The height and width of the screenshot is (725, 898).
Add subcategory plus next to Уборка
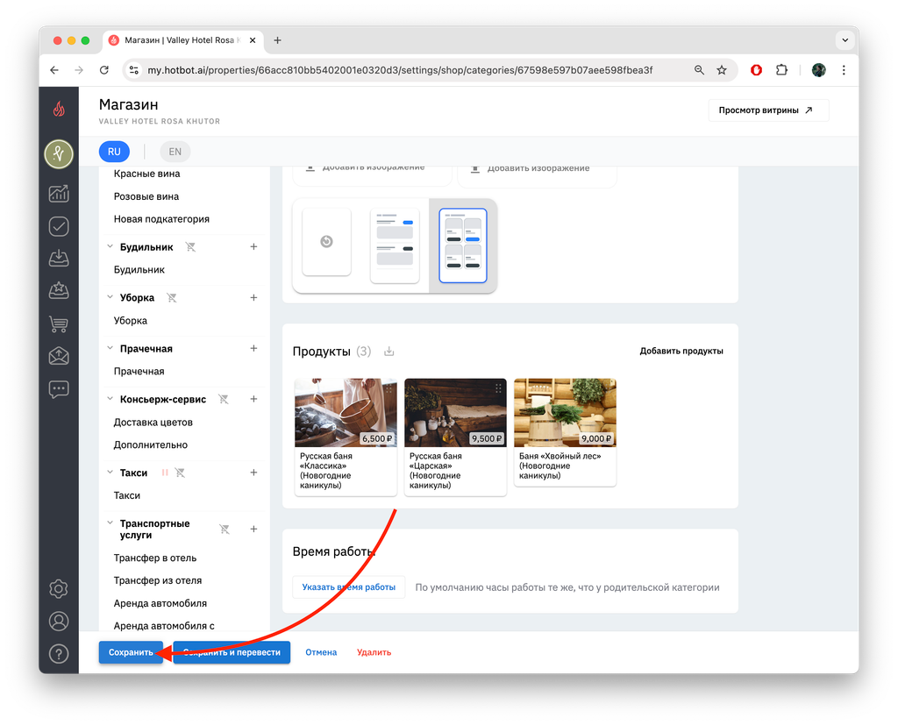pyautogui.click(x=253, y=298)
